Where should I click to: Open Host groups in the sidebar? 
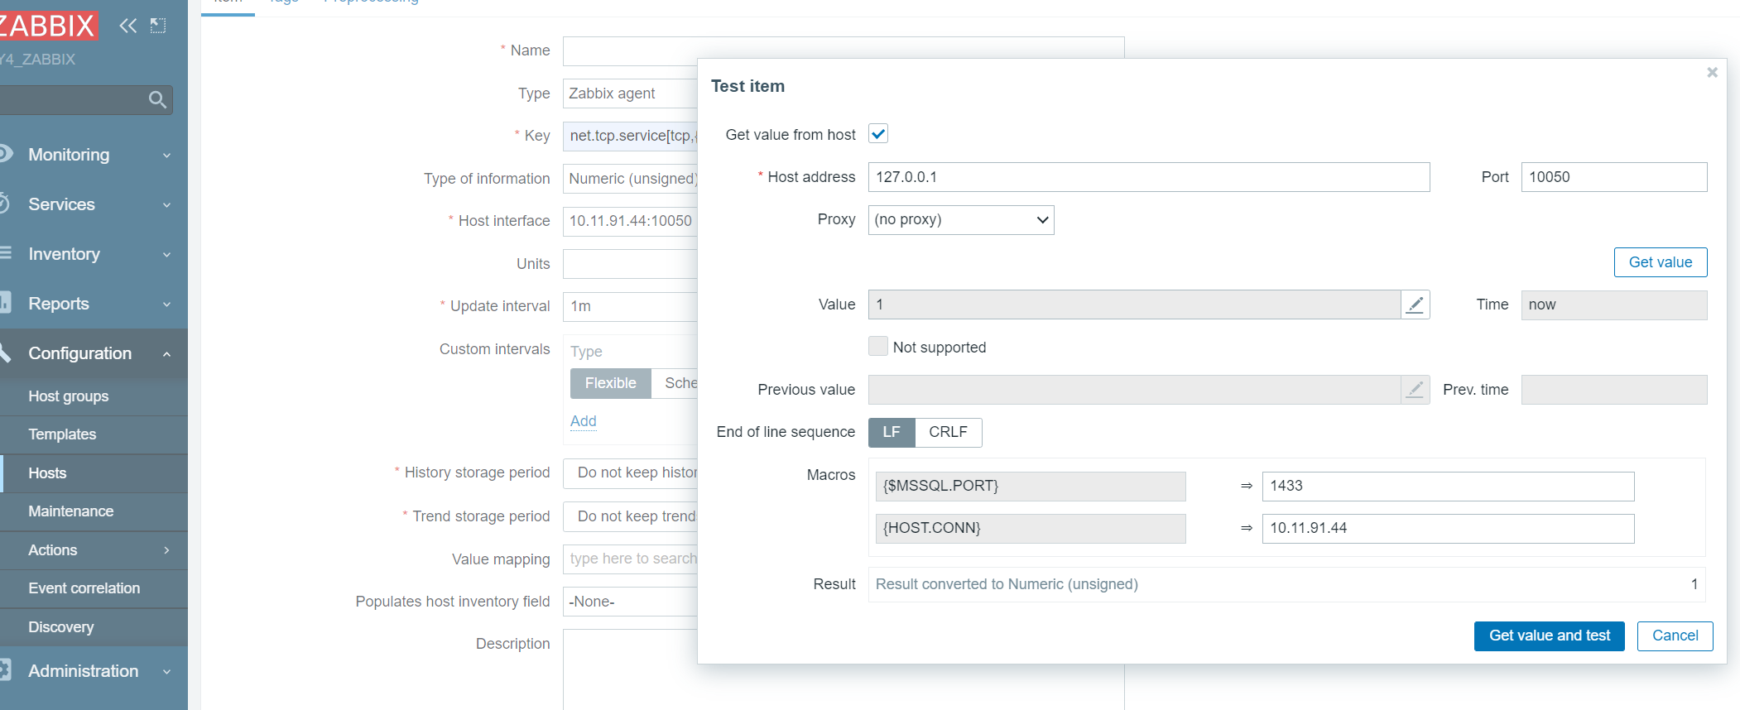69,396
